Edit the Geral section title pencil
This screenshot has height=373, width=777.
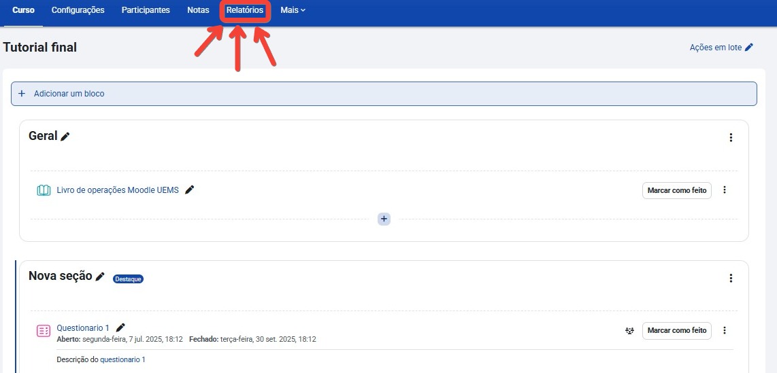(x=65, y=137)
